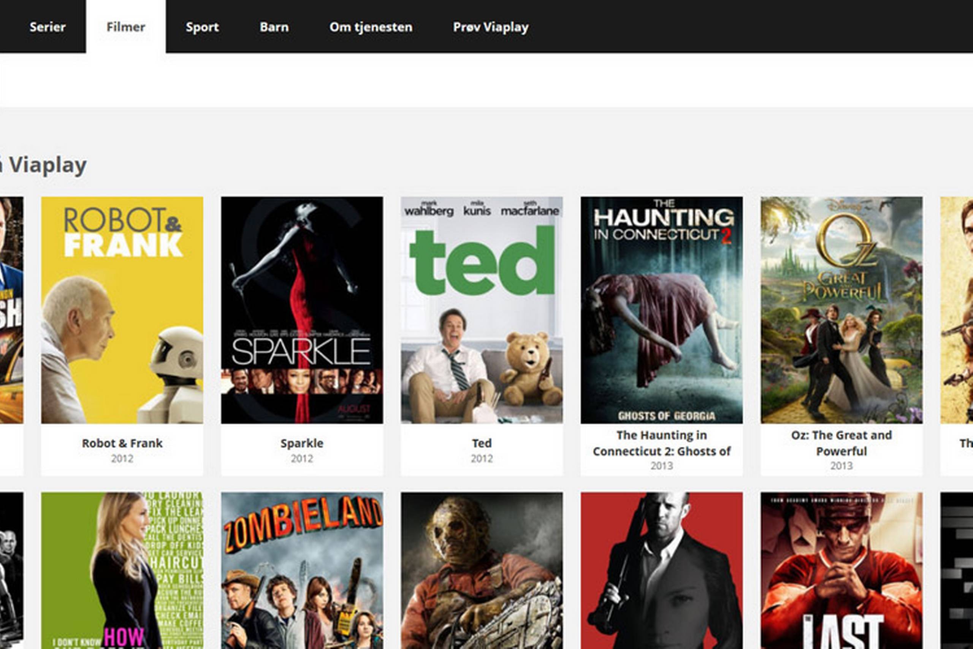Open the Robot & Frank poster
This screenshot has height=649, width=973.
(122, 309)
